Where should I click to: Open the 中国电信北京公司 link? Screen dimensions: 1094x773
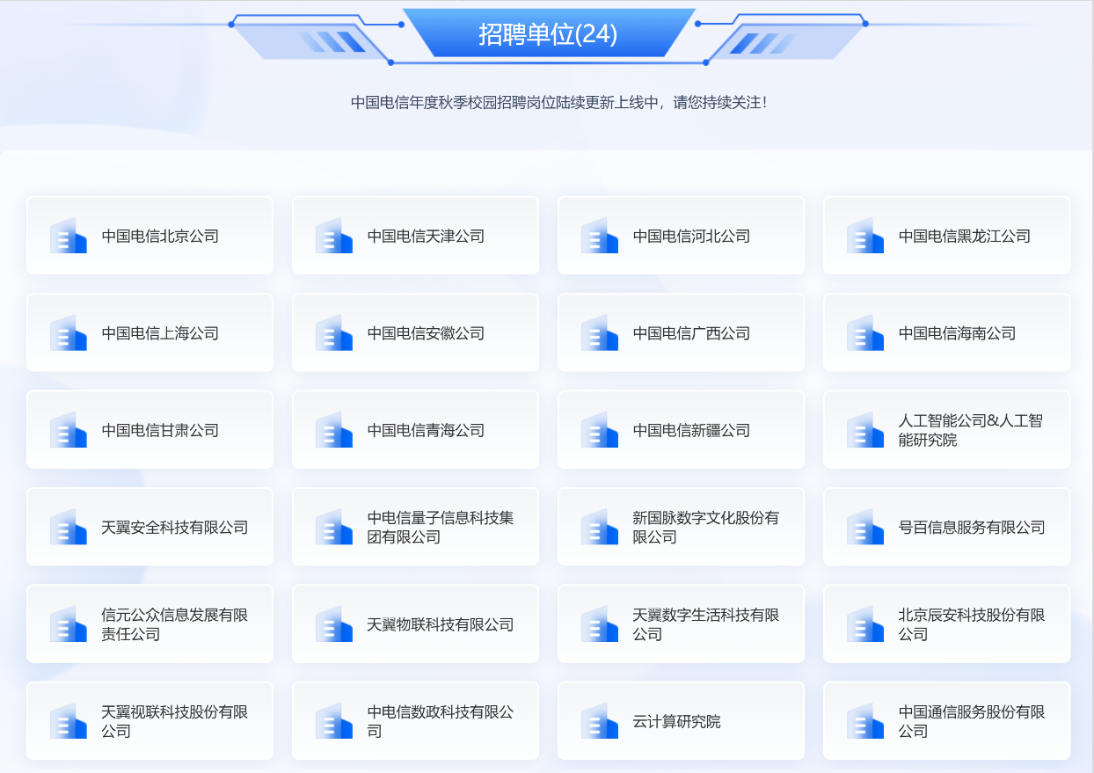(x=160, y=236)
